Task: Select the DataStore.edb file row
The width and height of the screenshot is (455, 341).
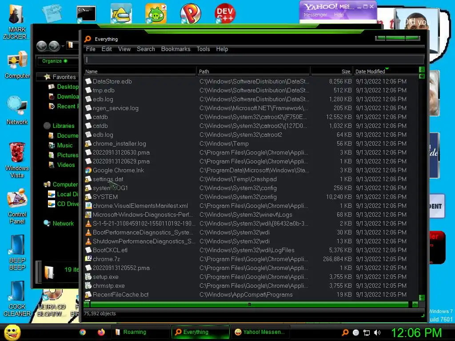Action: click(251, 82)
